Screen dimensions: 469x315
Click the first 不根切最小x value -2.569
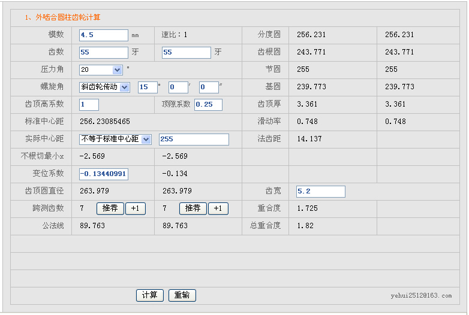(92, 156)
